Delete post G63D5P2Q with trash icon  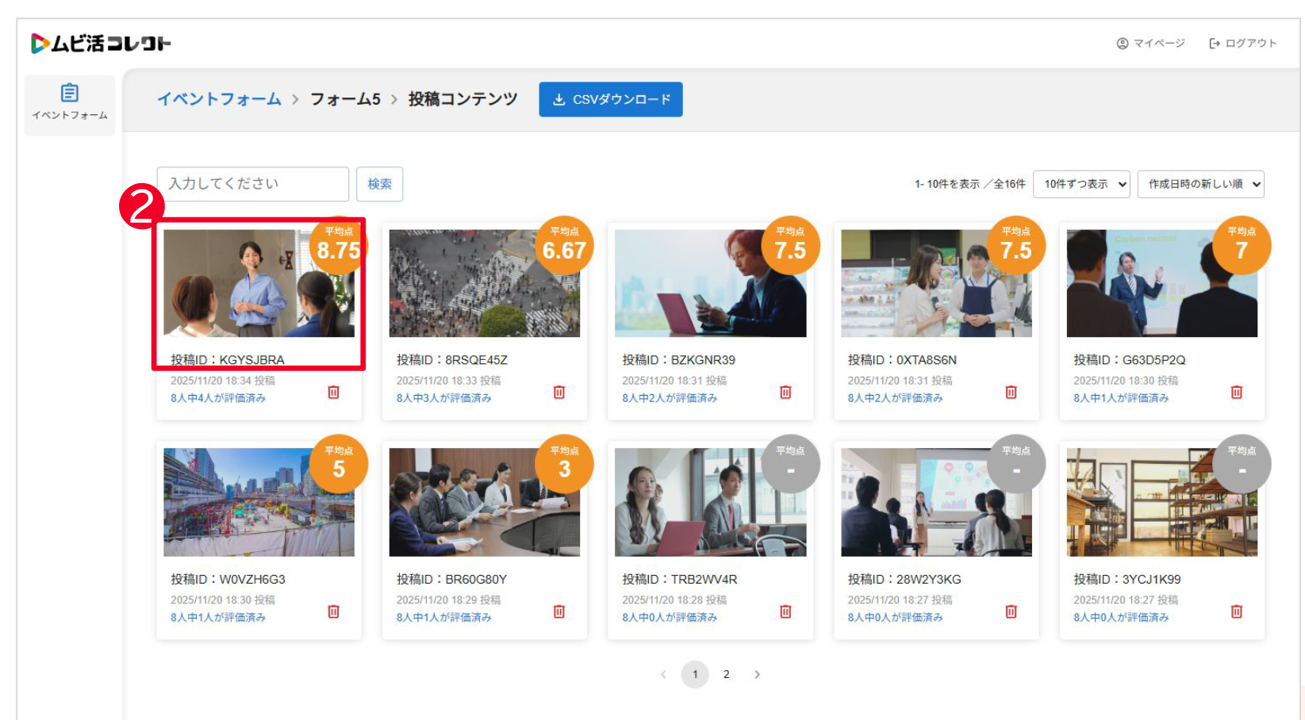pyautogui.click(x=1237, y=393)
